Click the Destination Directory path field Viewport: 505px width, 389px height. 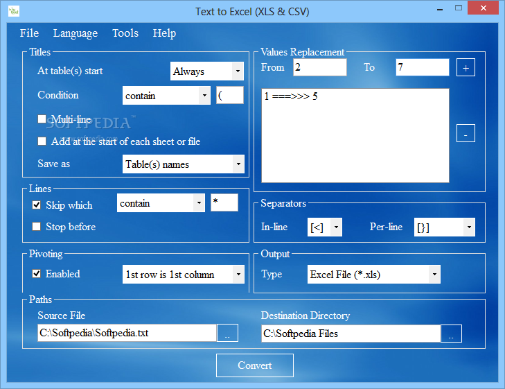[x=351, y=334]
